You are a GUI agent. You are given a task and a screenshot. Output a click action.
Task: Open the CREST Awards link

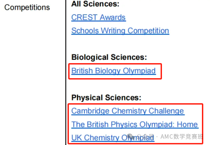click(98, 17)
